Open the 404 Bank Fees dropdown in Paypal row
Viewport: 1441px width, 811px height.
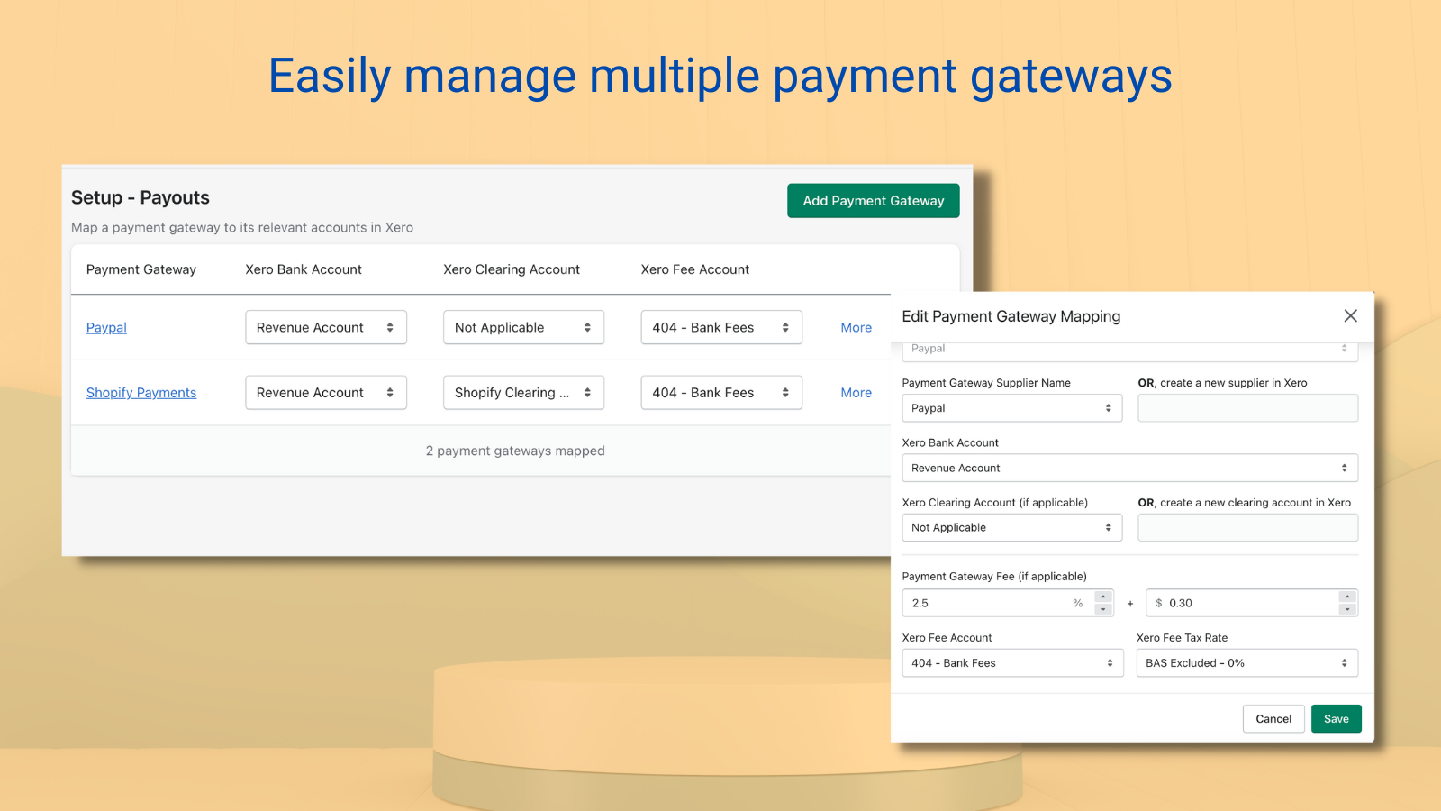pyautogui.click(x=720, y=327)
